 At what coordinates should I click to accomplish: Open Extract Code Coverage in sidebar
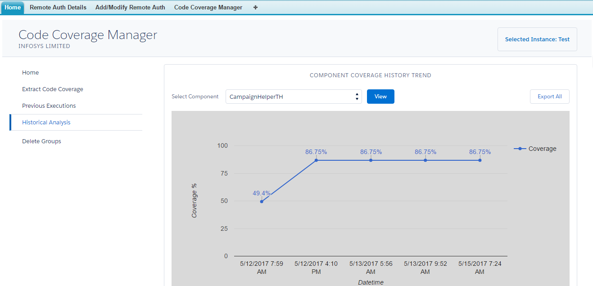pyautogui.click(x=53, y=89)
